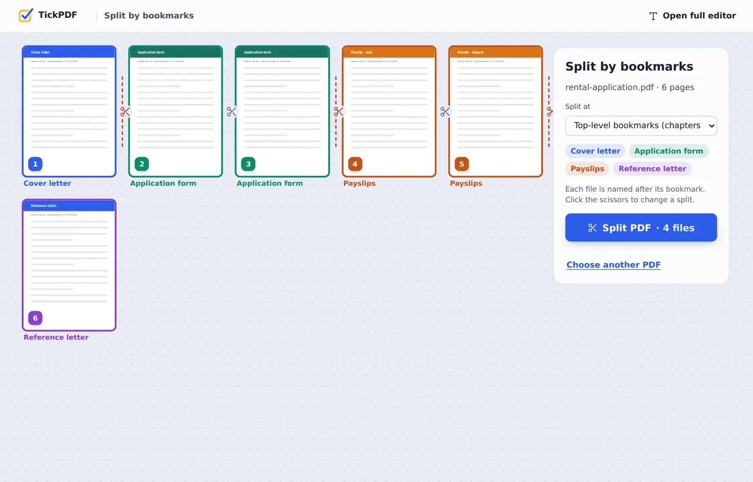Click the purple page number 6 badge

(35, 318)
